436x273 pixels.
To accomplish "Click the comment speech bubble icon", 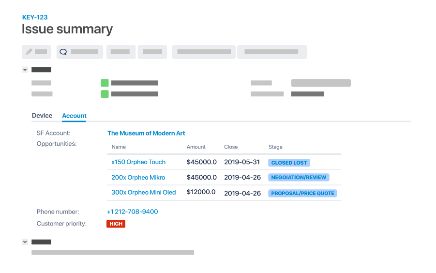I will (x=63, y=52).
